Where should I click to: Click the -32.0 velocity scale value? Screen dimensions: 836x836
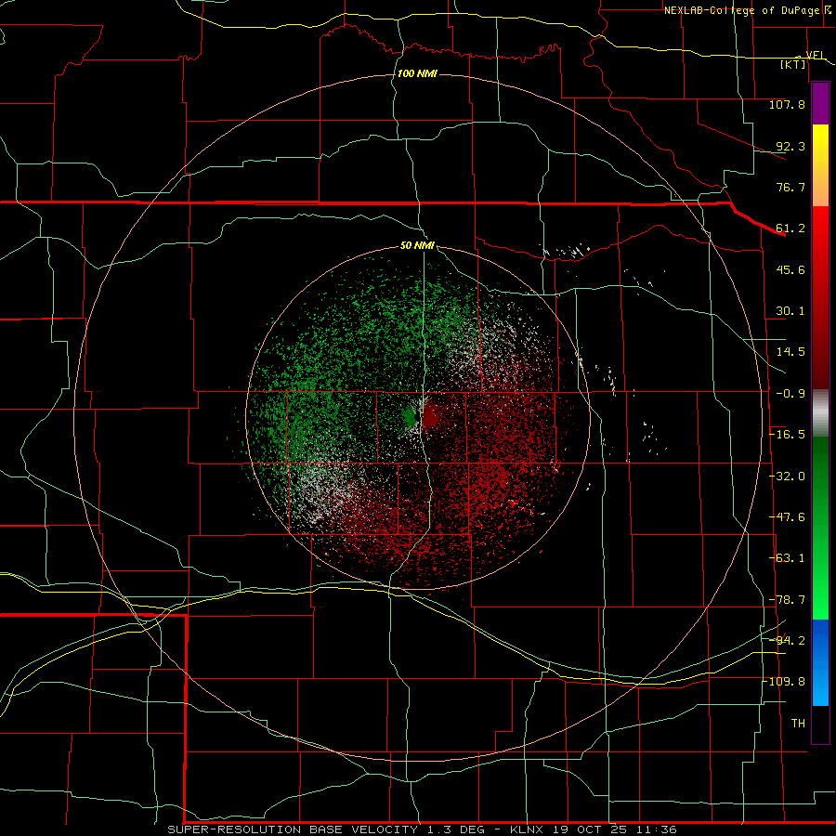click(x=787, y=477)
